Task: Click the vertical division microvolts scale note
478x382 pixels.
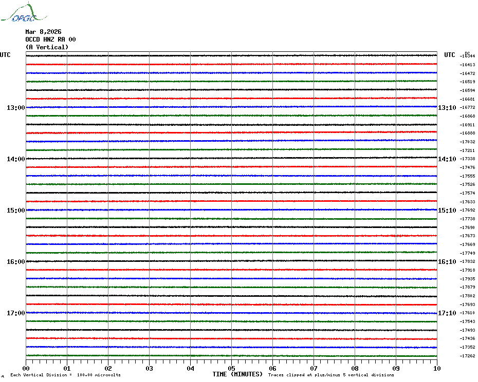Action: (65, 375)
